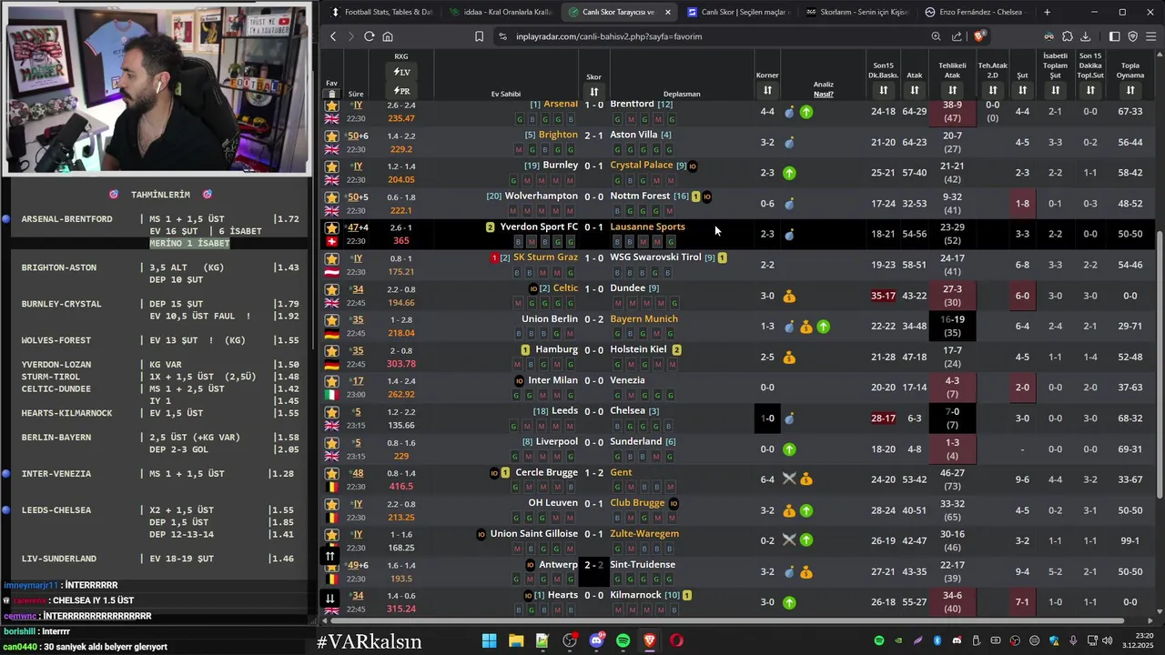
Task: Sort by Atak column arrows
Action: (915, 90)
